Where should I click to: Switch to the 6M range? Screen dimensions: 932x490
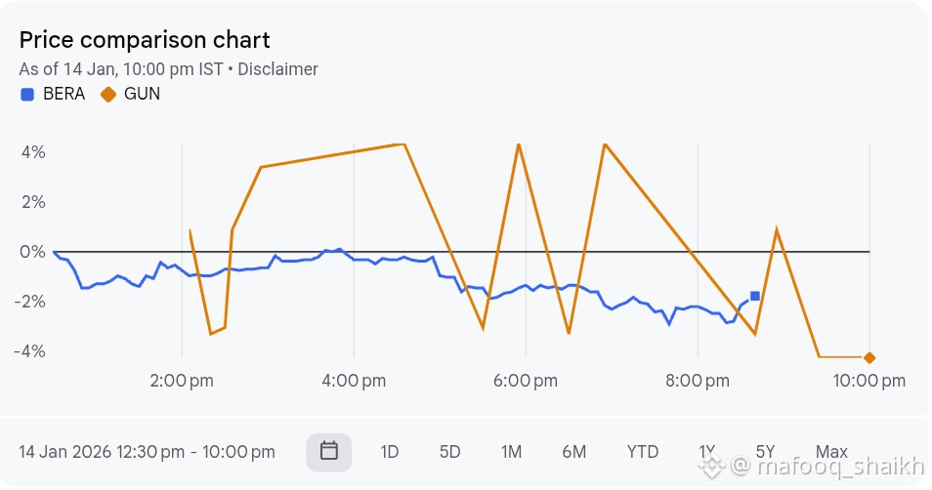573,452
